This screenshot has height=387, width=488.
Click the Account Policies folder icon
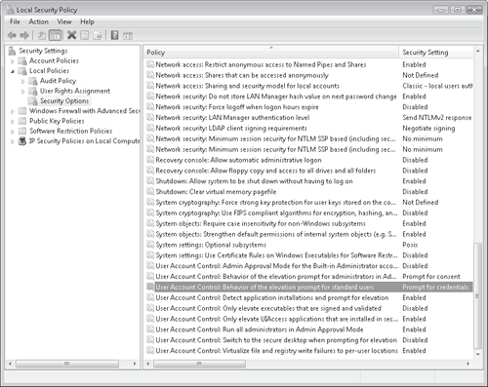point(22,61)
